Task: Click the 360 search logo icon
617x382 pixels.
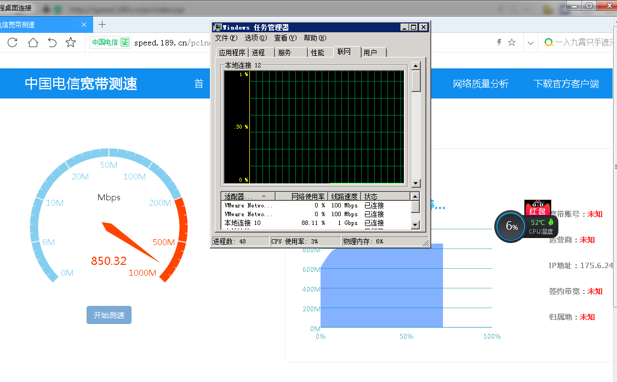Action: coord(549,42)
